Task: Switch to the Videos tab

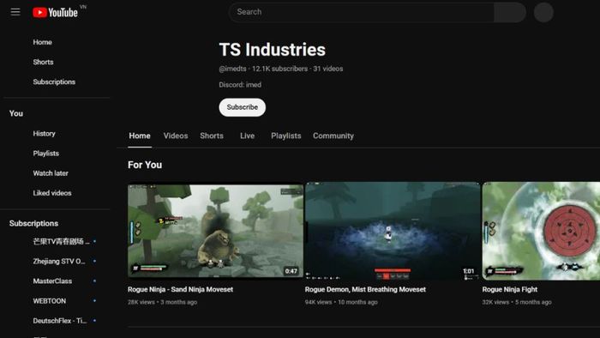Action: coord(176,136)
